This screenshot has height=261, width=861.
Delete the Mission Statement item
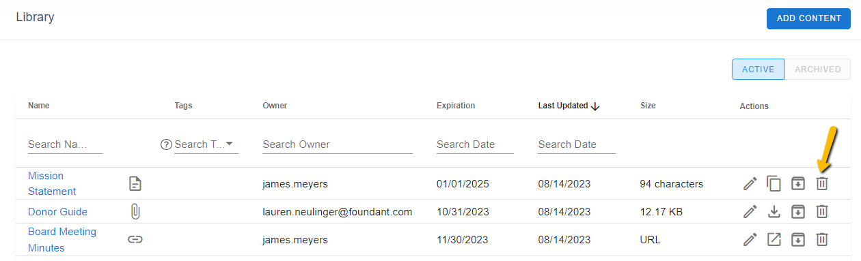coord(822,183)
